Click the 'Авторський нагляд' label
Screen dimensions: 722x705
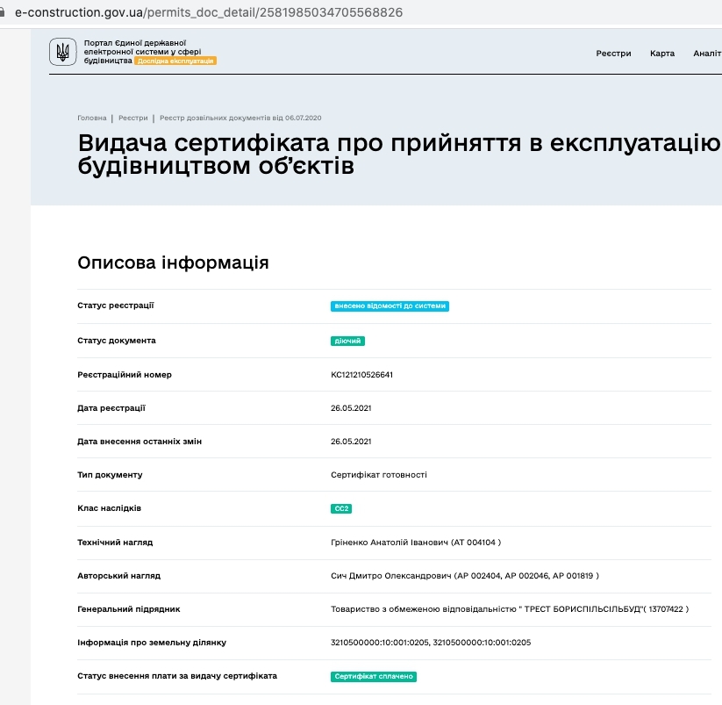coord(118,576)
